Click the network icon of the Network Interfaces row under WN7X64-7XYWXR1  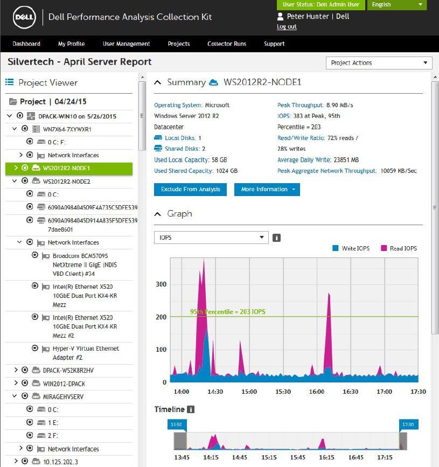click(41, 156)
